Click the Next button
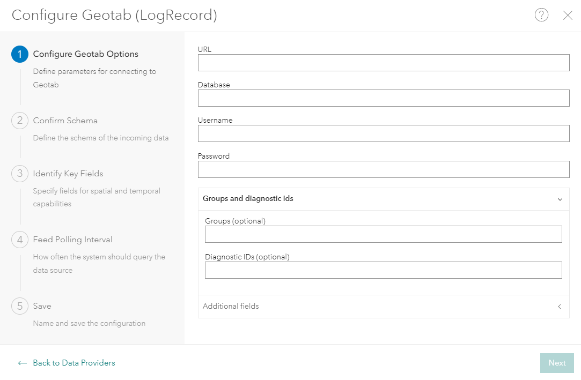Screen dimensions: 581x380 tap(557, 363)
